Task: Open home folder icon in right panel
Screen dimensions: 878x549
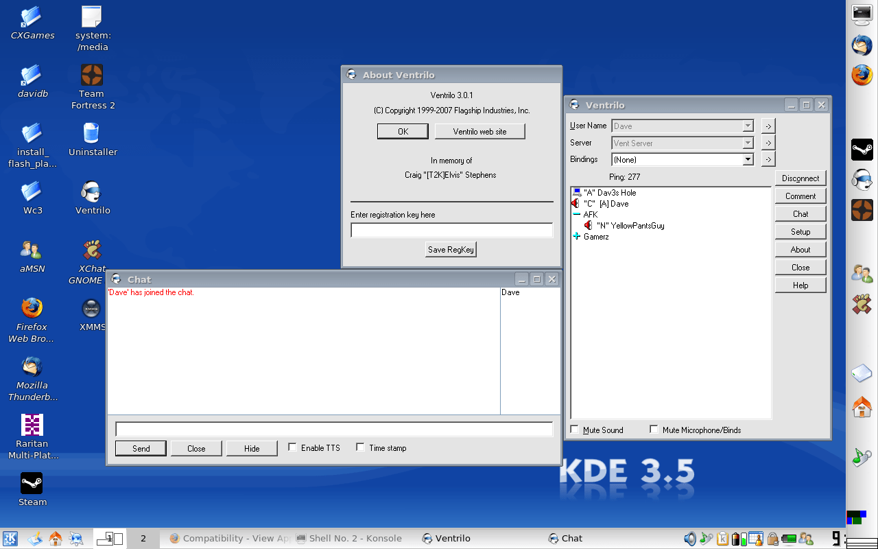Action: (x=862, y=406)
